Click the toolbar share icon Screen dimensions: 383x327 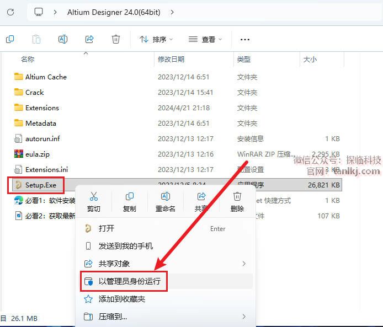click(89, 39)
